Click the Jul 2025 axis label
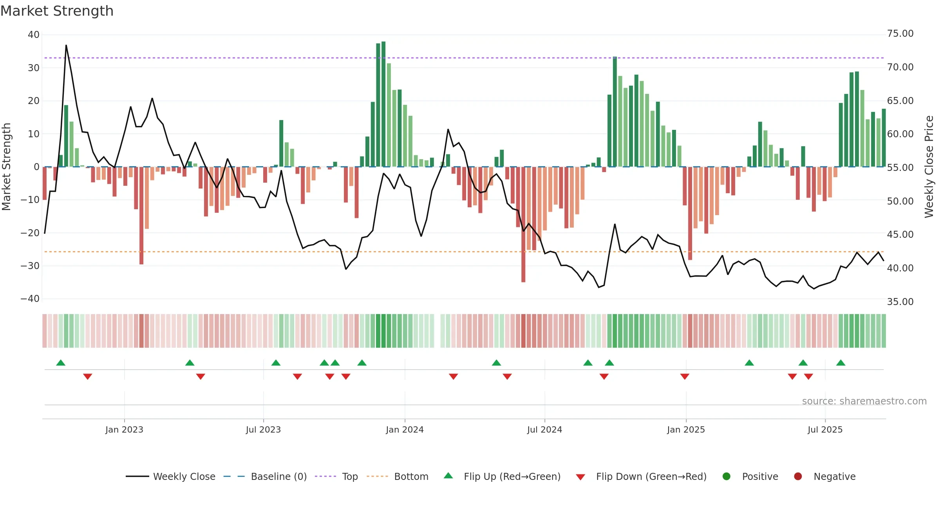 point(825,429)
